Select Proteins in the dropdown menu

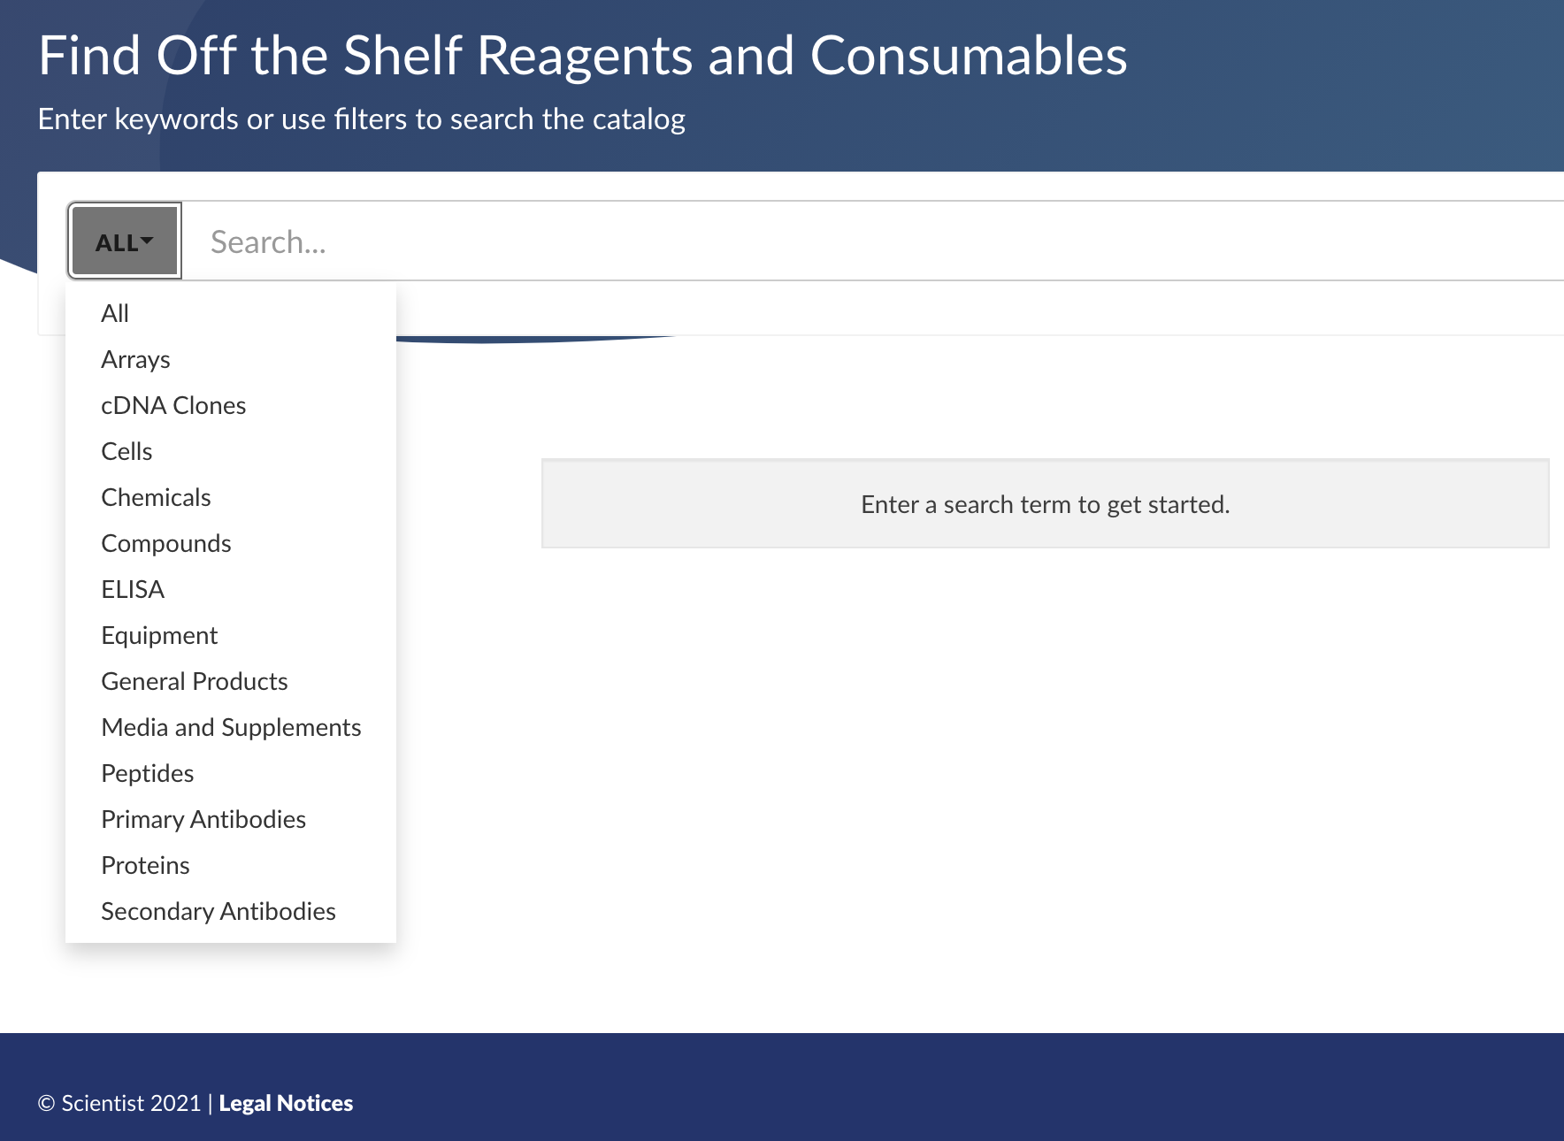[x=145, y=865]
